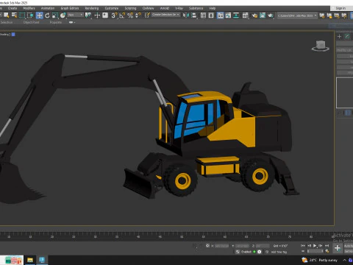The image size is (353, 265).
Task: Activate the Select and Move tool
Action: pyautogui.click(x=39, y=15)
